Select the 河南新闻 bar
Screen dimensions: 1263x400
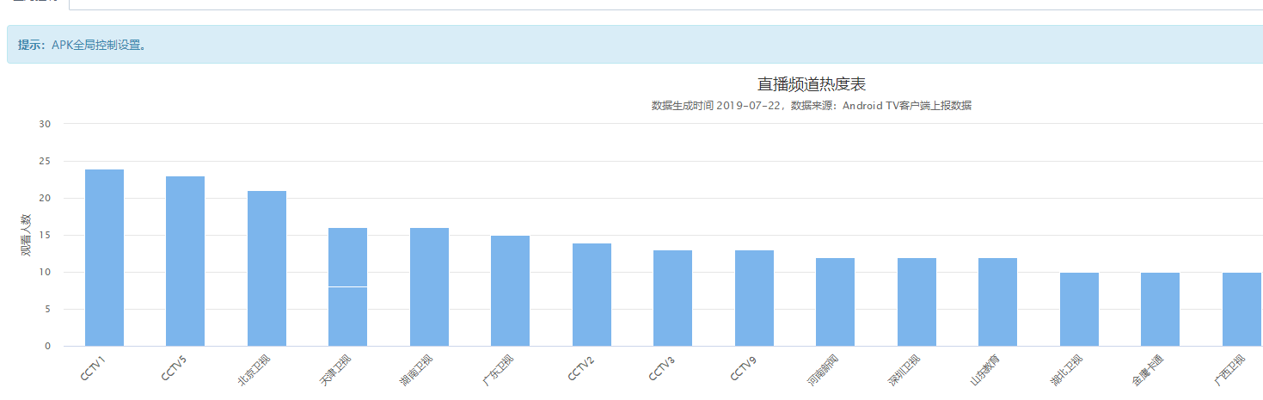[x=835, y=302]
